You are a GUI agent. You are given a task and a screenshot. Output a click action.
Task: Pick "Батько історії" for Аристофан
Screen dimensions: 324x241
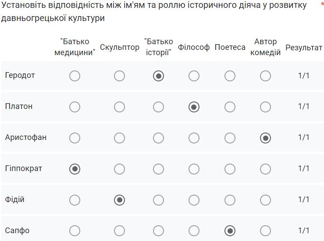(x=158, y=138)
